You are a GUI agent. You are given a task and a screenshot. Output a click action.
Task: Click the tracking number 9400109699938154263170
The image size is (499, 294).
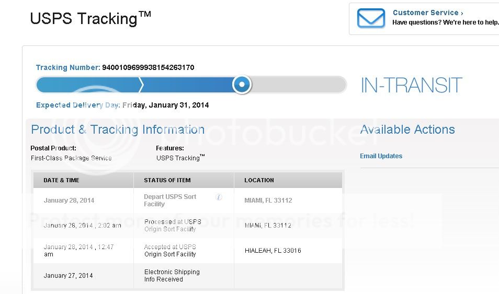pos(148,67)
